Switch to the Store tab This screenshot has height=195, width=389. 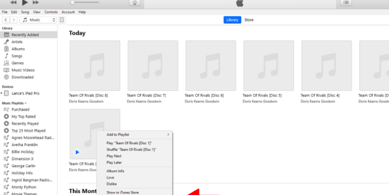click(x=249, y=20)
